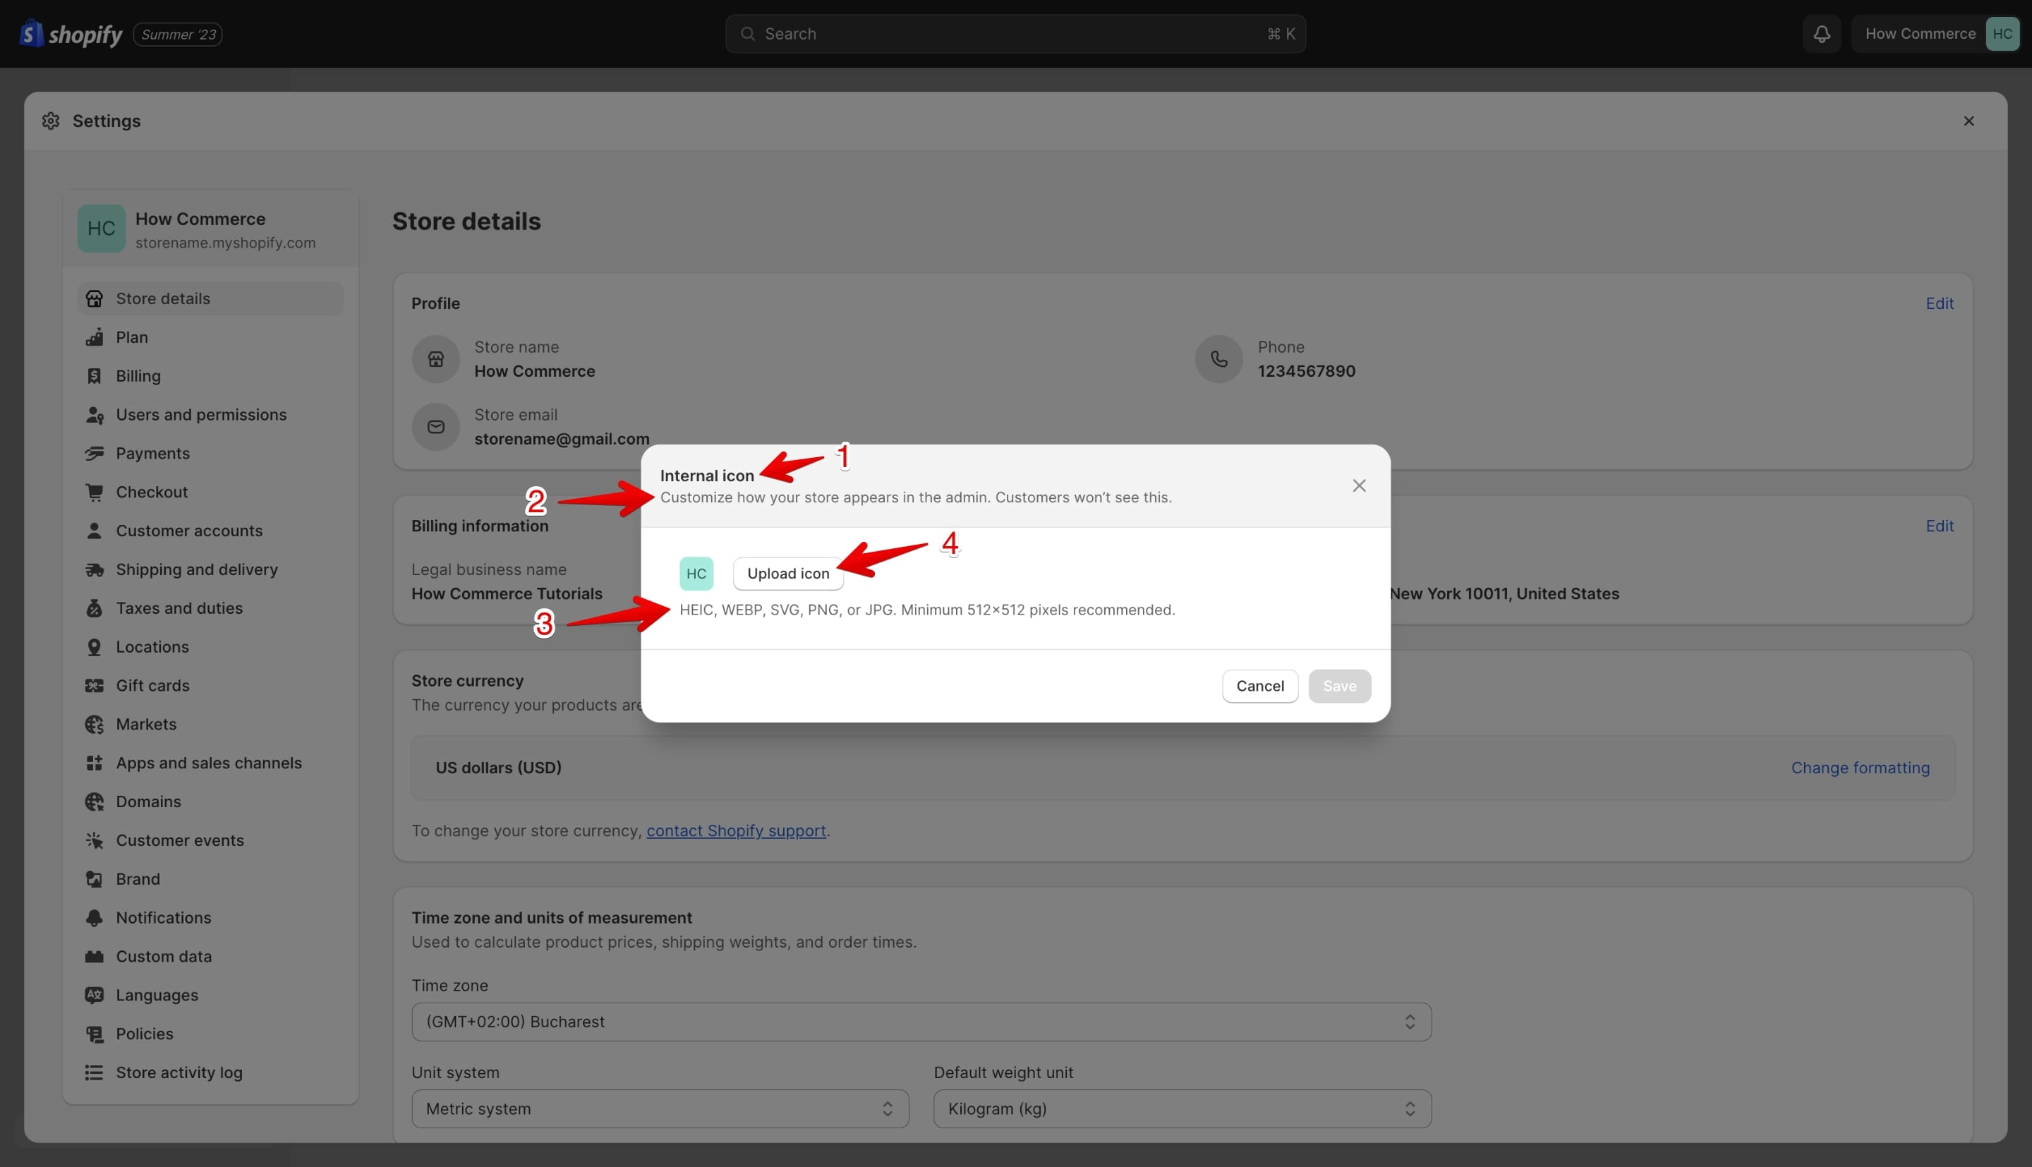This screenshot has height=1167, width=2032.
Task: Click the Search field
Action: (x=1015, y=34)
